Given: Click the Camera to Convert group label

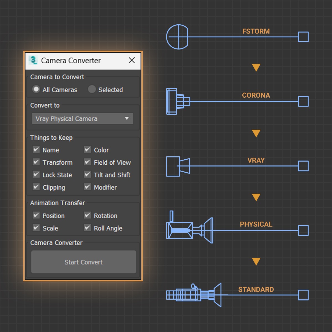Looking at the screenshot, I should point(57,77).
